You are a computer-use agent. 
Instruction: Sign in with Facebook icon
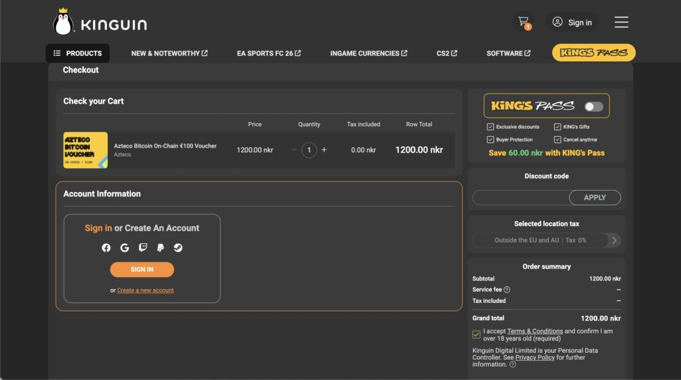[106, 248]
